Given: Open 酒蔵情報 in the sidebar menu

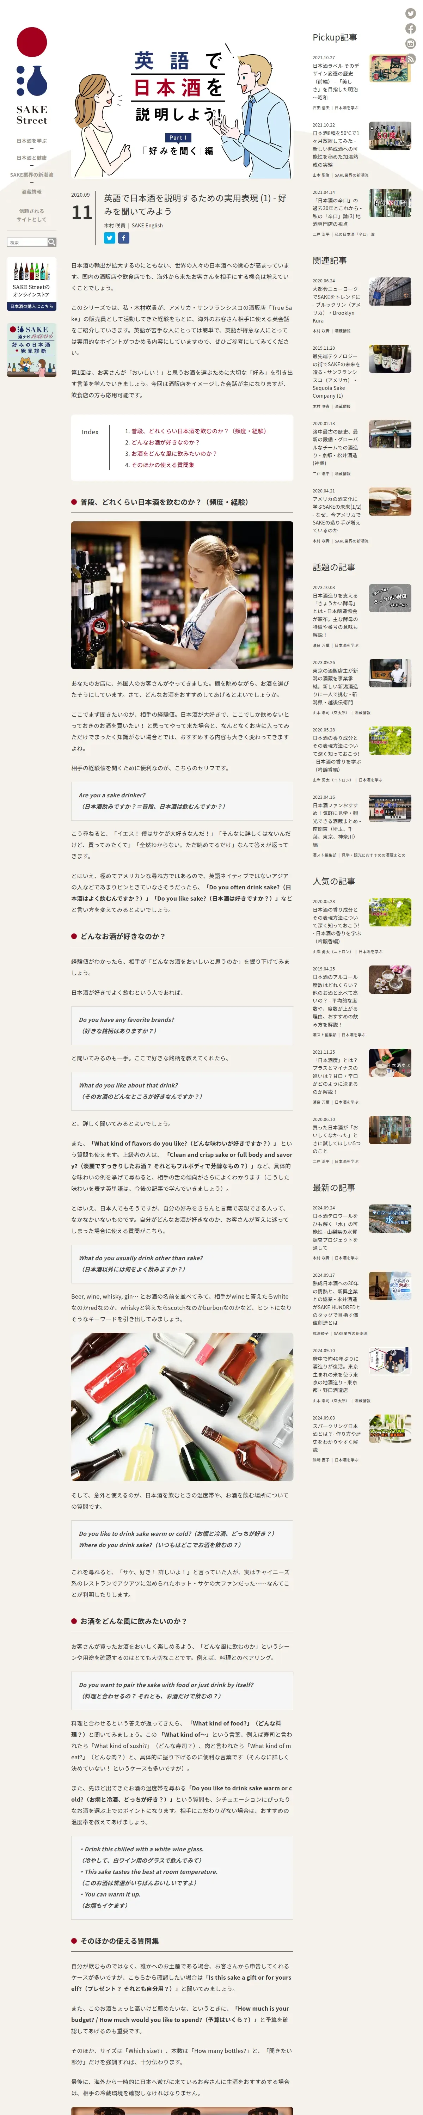Looking at the screenshot, I should (32, 191).
